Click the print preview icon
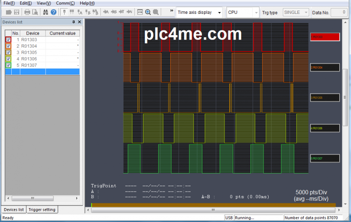This screenshot has height=222, width=351. coord(35,12)
